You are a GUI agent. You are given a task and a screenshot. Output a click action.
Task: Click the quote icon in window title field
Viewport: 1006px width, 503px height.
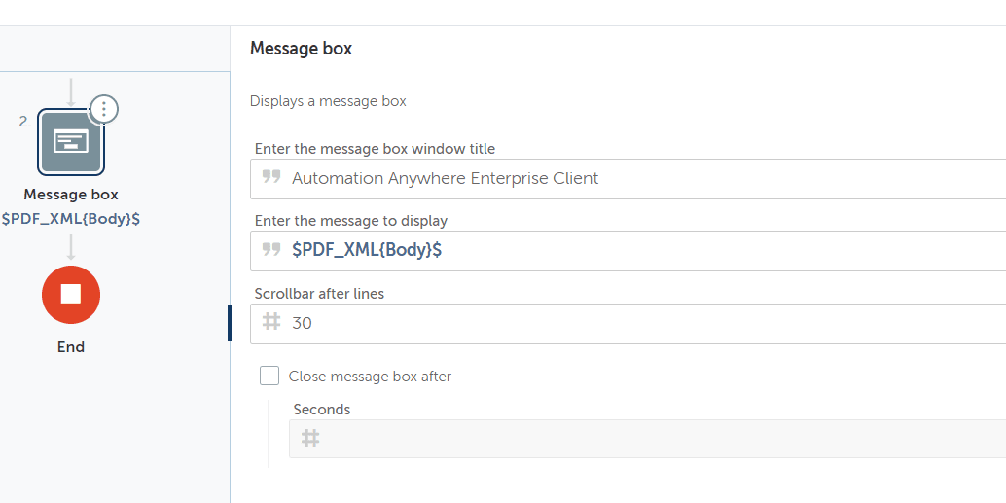pyautogui.click(x=271, y=178)
